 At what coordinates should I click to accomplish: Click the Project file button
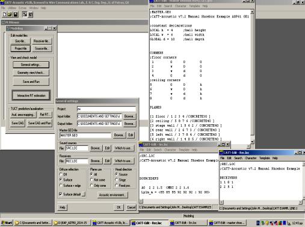coord(20,49)
